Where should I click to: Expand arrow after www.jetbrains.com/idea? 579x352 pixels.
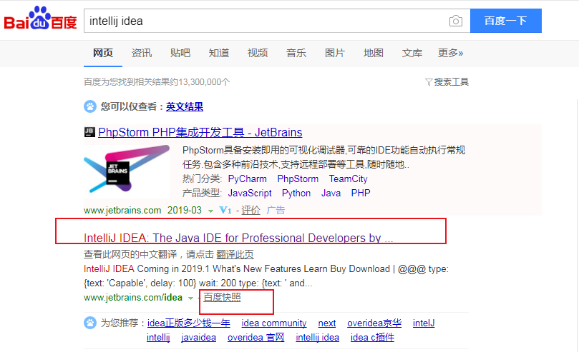[x=190, y=298]
